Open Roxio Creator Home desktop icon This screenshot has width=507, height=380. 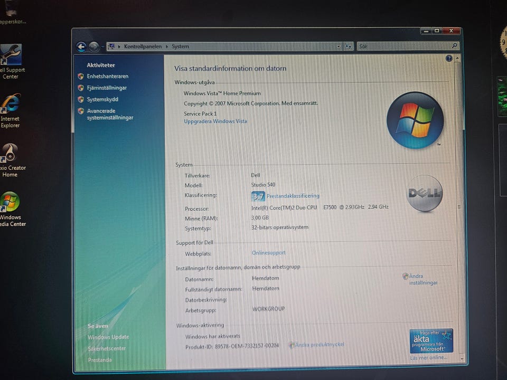point(12,160)
